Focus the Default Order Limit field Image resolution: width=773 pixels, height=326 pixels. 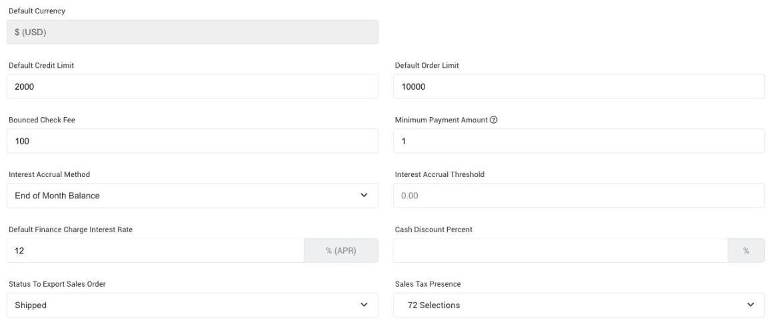[579, 86]
